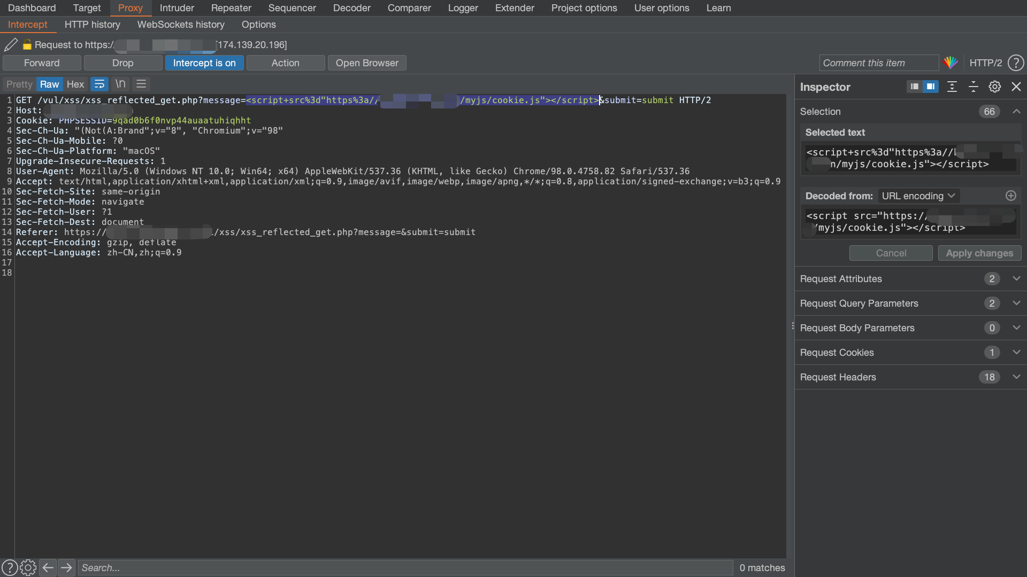Open the Dashboard tab

[x=32, y=8]
